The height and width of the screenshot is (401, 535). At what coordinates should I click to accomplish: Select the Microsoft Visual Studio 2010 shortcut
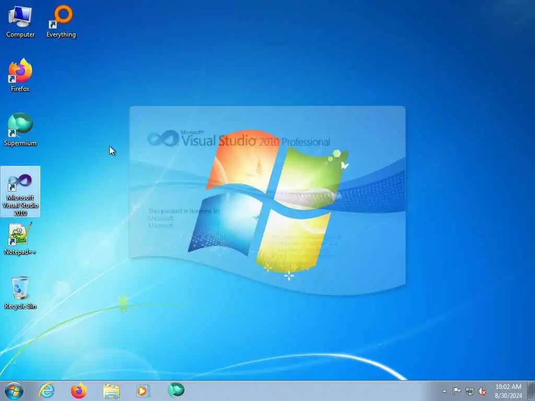[20, 192]
